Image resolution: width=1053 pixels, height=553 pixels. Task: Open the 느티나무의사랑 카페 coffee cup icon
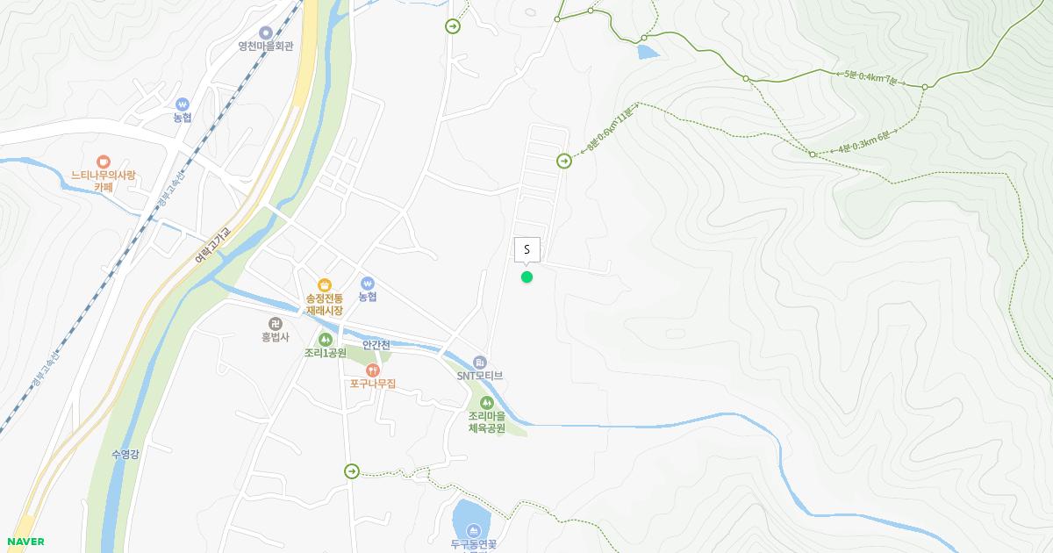104,161
